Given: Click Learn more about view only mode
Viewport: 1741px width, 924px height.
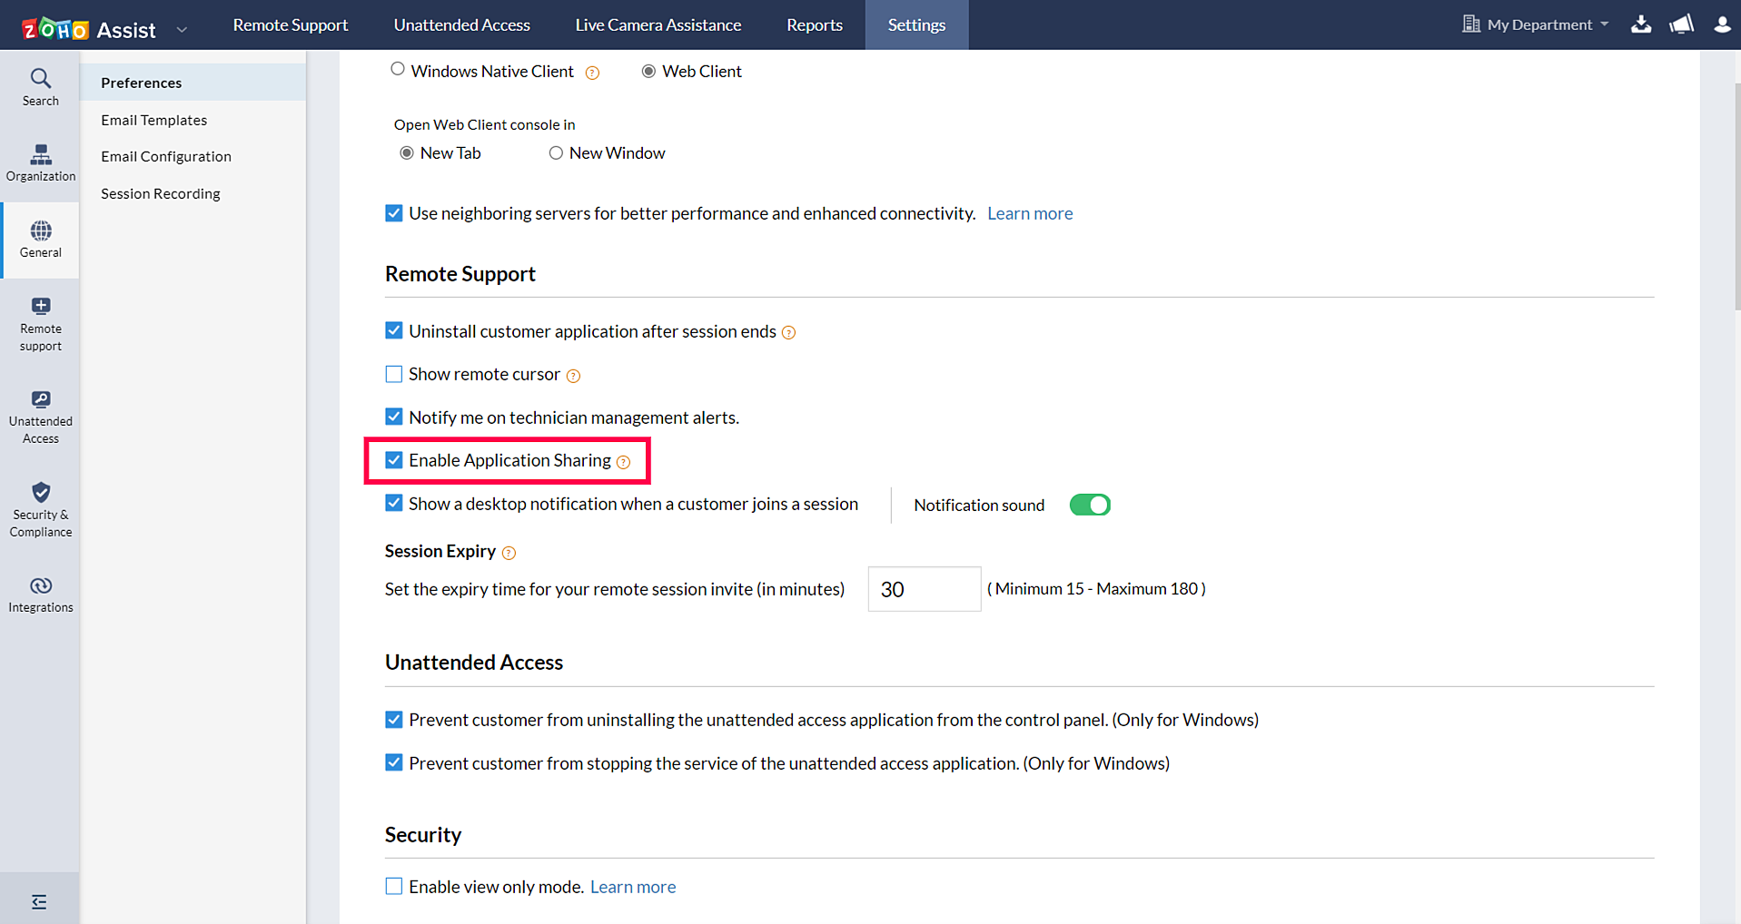Looking at the screenshot, I should (x=633, y=887).
